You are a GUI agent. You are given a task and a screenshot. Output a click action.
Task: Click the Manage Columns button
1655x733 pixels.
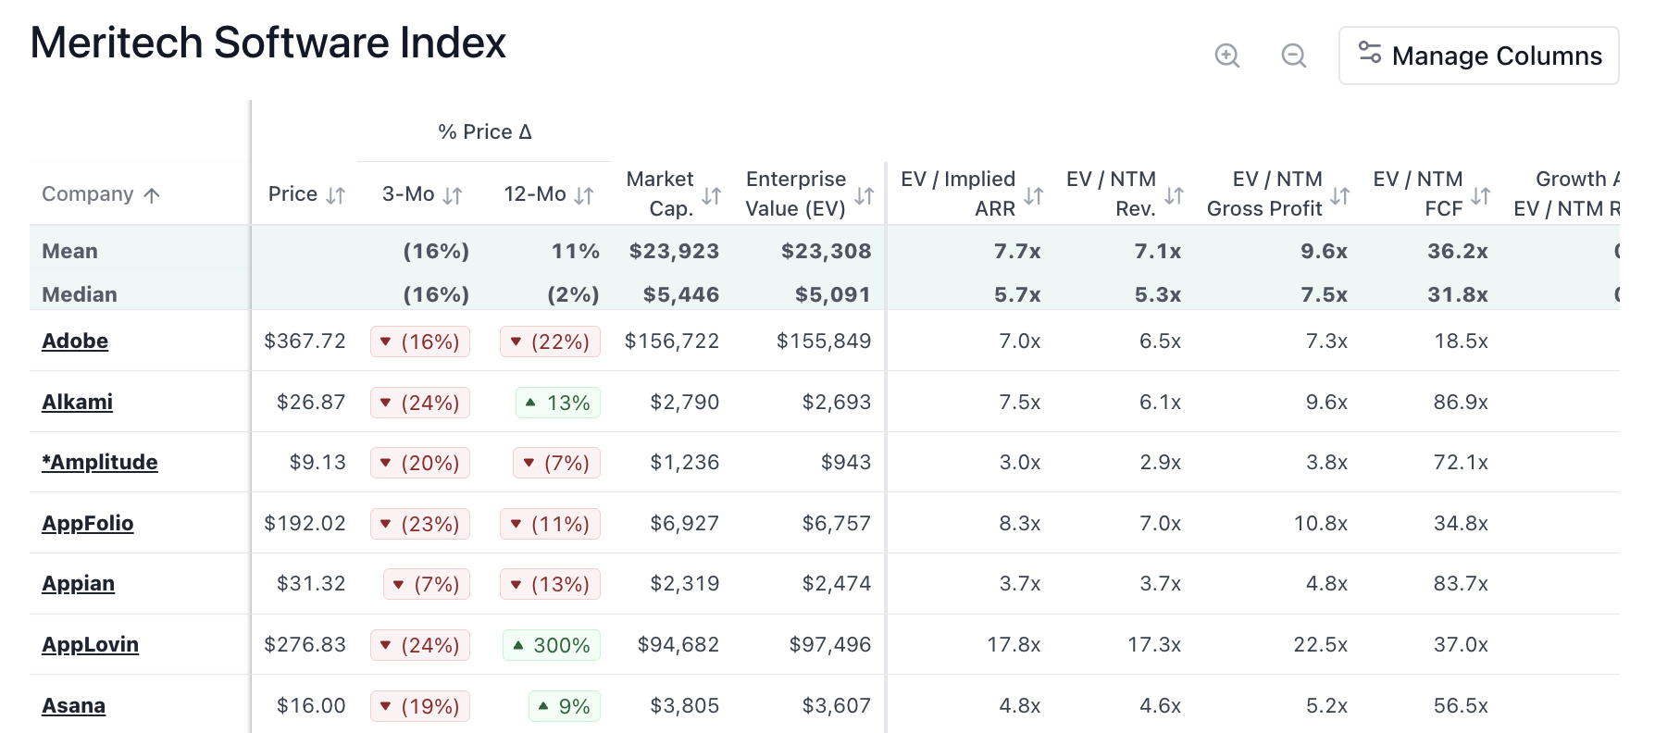pos(1478,56)
